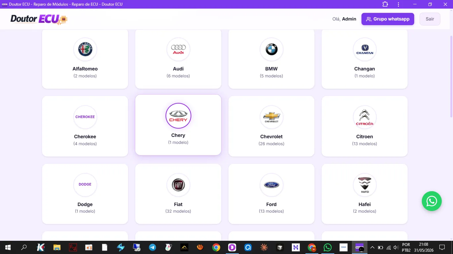Open Google Chrome from the taskbar

click(x=216, y=247)
